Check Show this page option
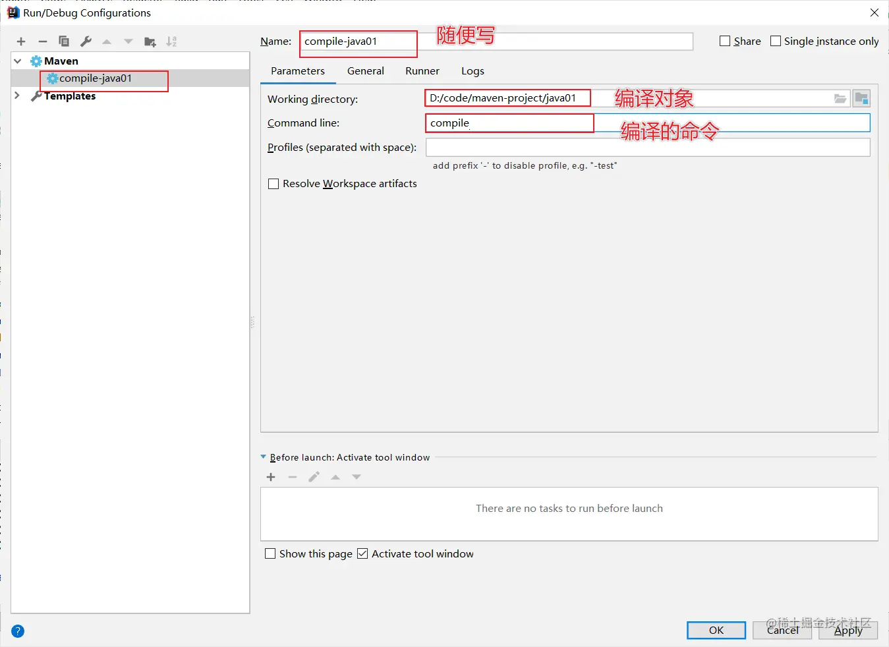 (x=270, y=554)
